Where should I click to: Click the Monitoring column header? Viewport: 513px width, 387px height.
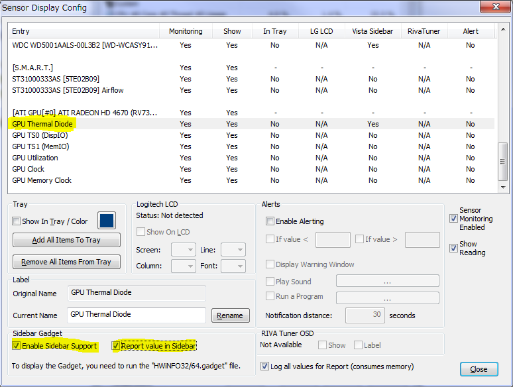point(186,31)
